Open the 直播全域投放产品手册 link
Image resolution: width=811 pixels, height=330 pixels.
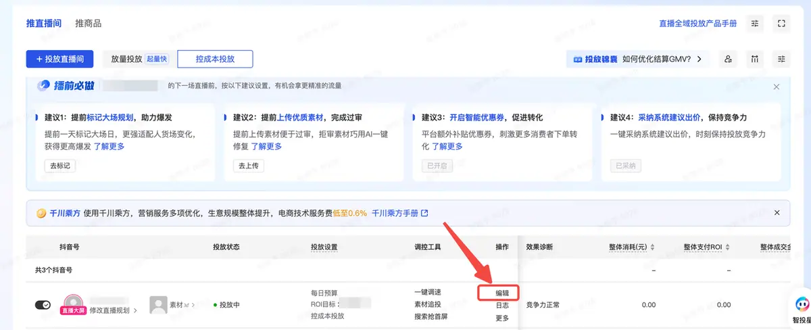[698, 24]
